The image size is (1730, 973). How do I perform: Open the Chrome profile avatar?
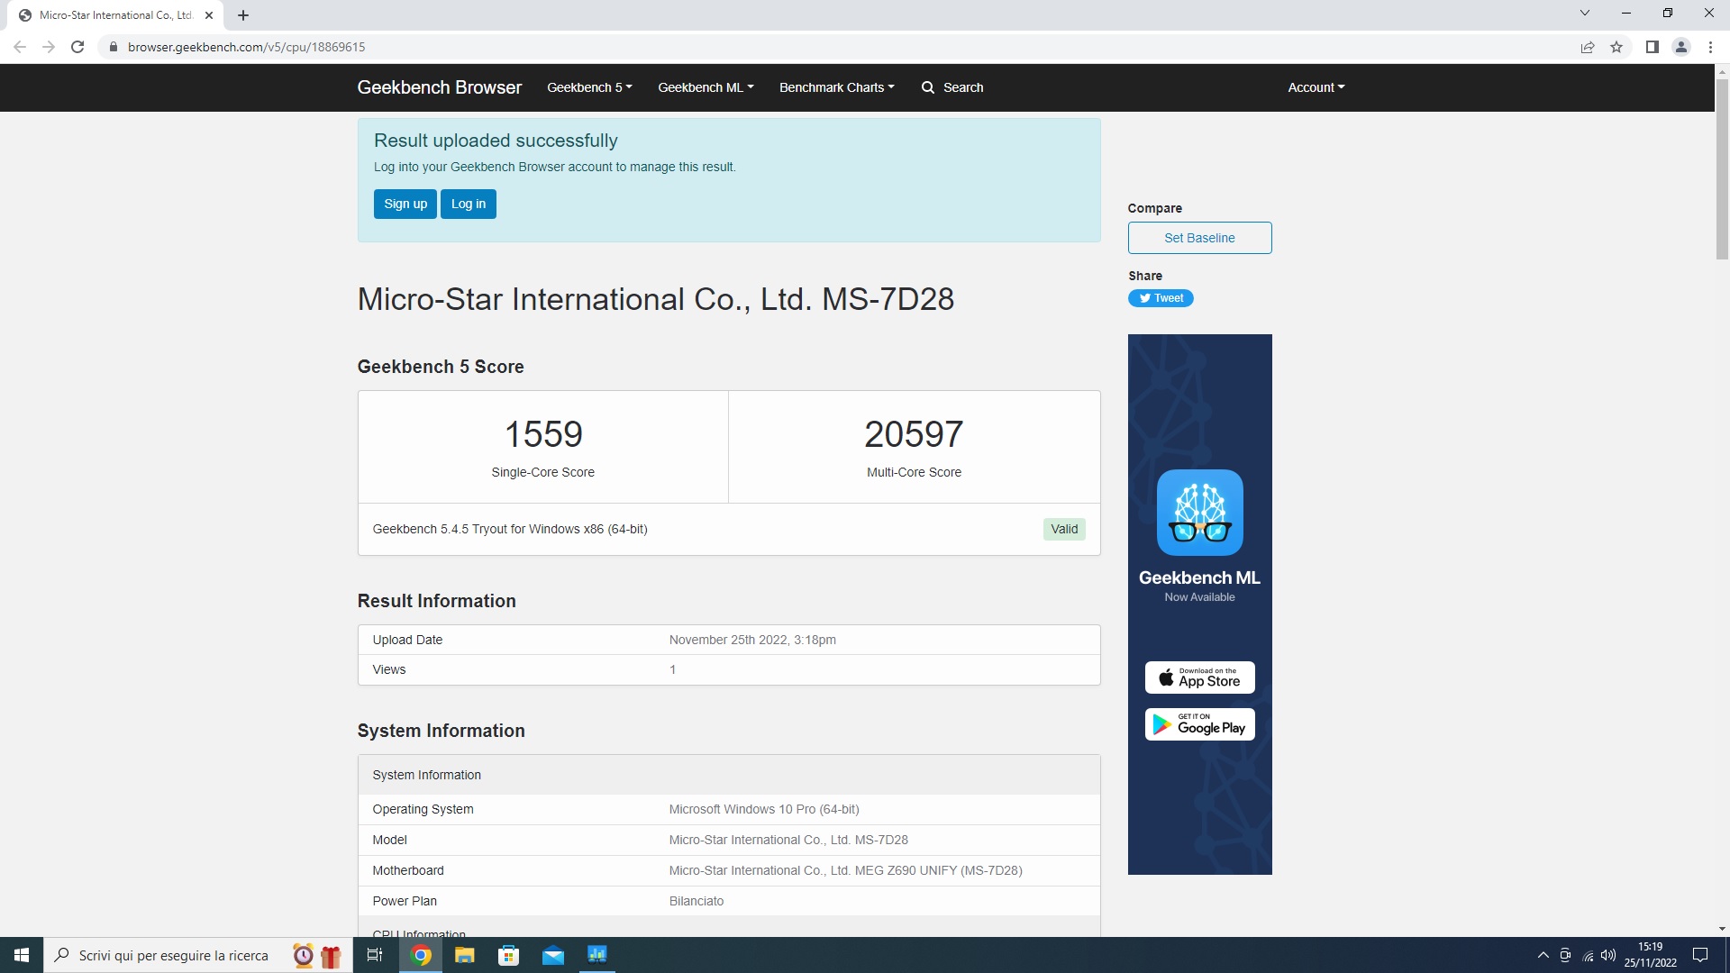(x=1681, y=47)
